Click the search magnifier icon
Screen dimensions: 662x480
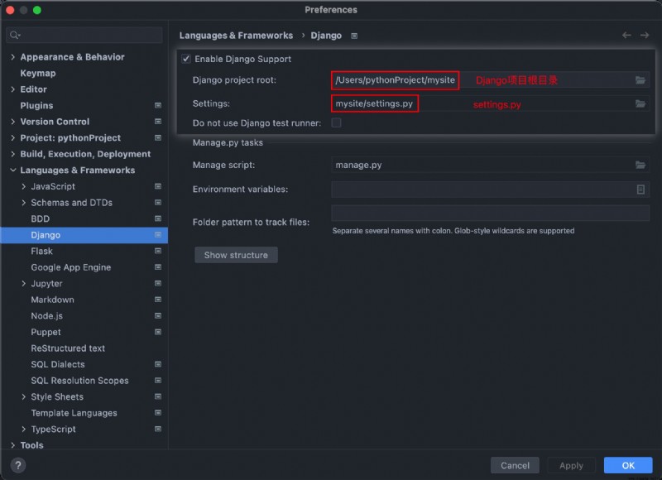[15, 35]
